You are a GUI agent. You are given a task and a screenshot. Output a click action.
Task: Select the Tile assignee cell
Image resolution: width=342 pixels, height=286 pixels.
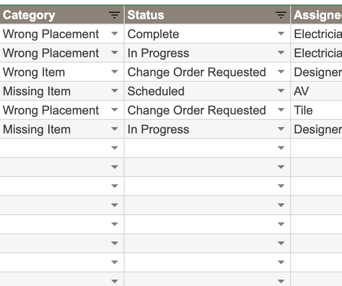(317, 110)
